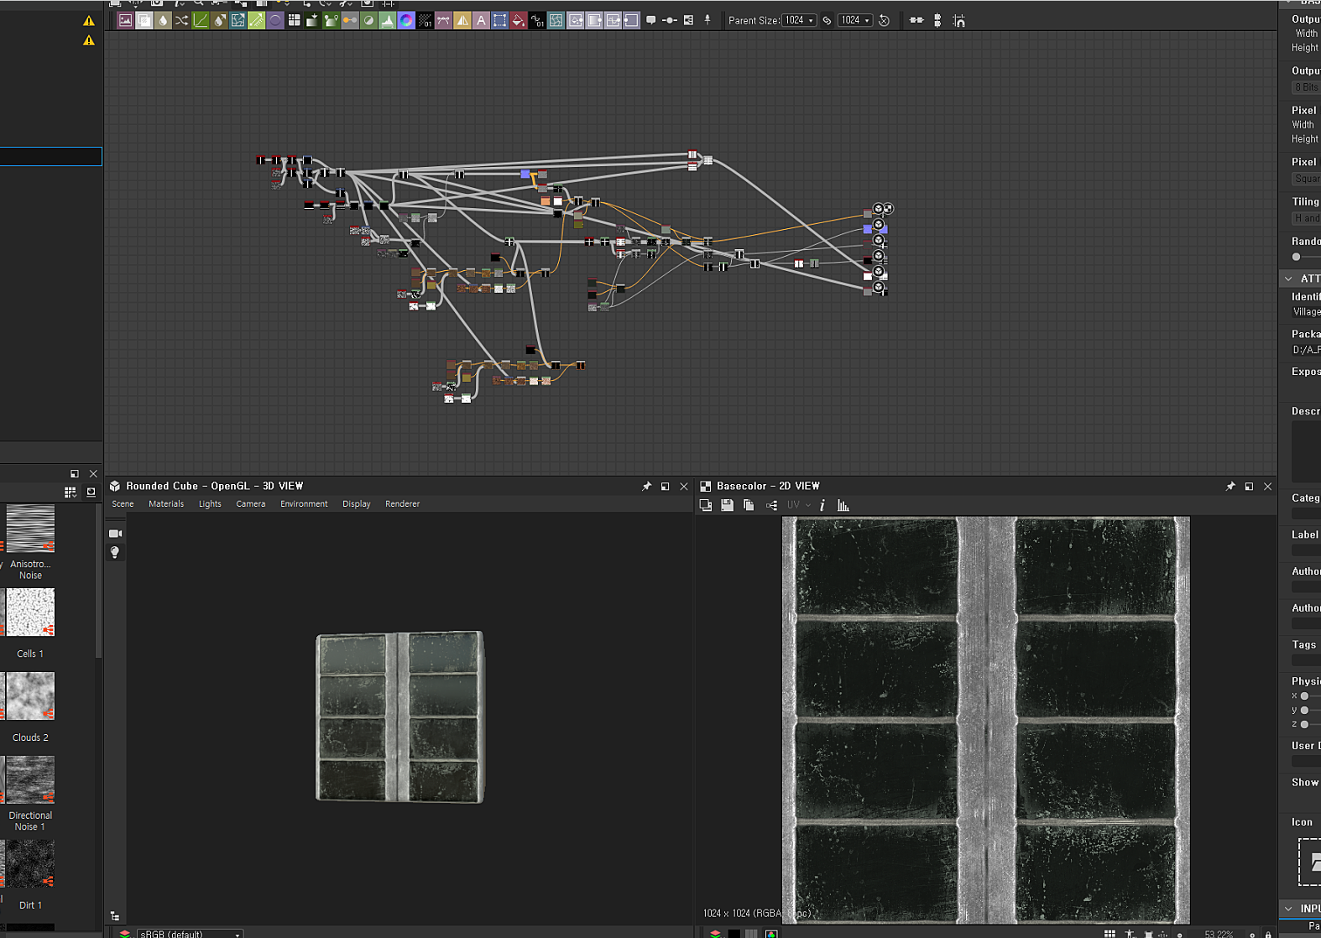Add a Curve node from the toolbar

[201, 20]
